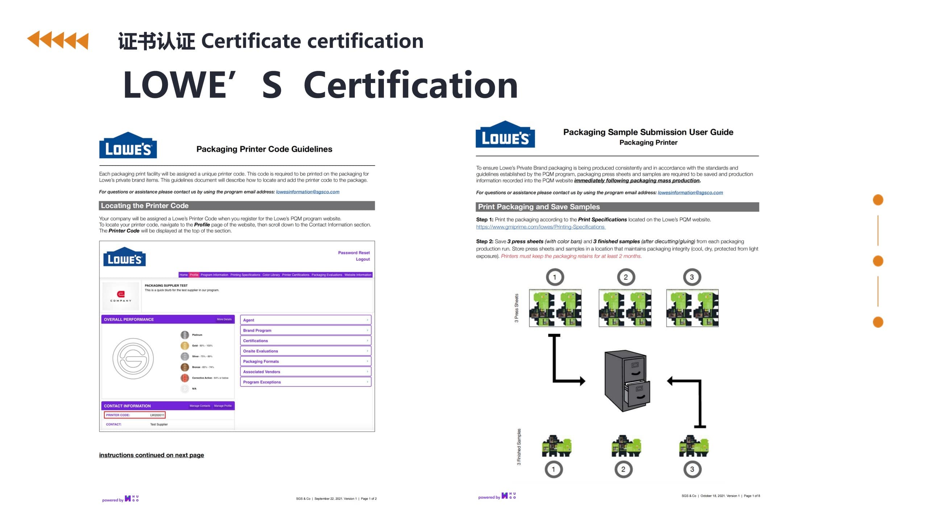
Task: Click the PRINTER CODE field showing LW200011
Action: 135,415
